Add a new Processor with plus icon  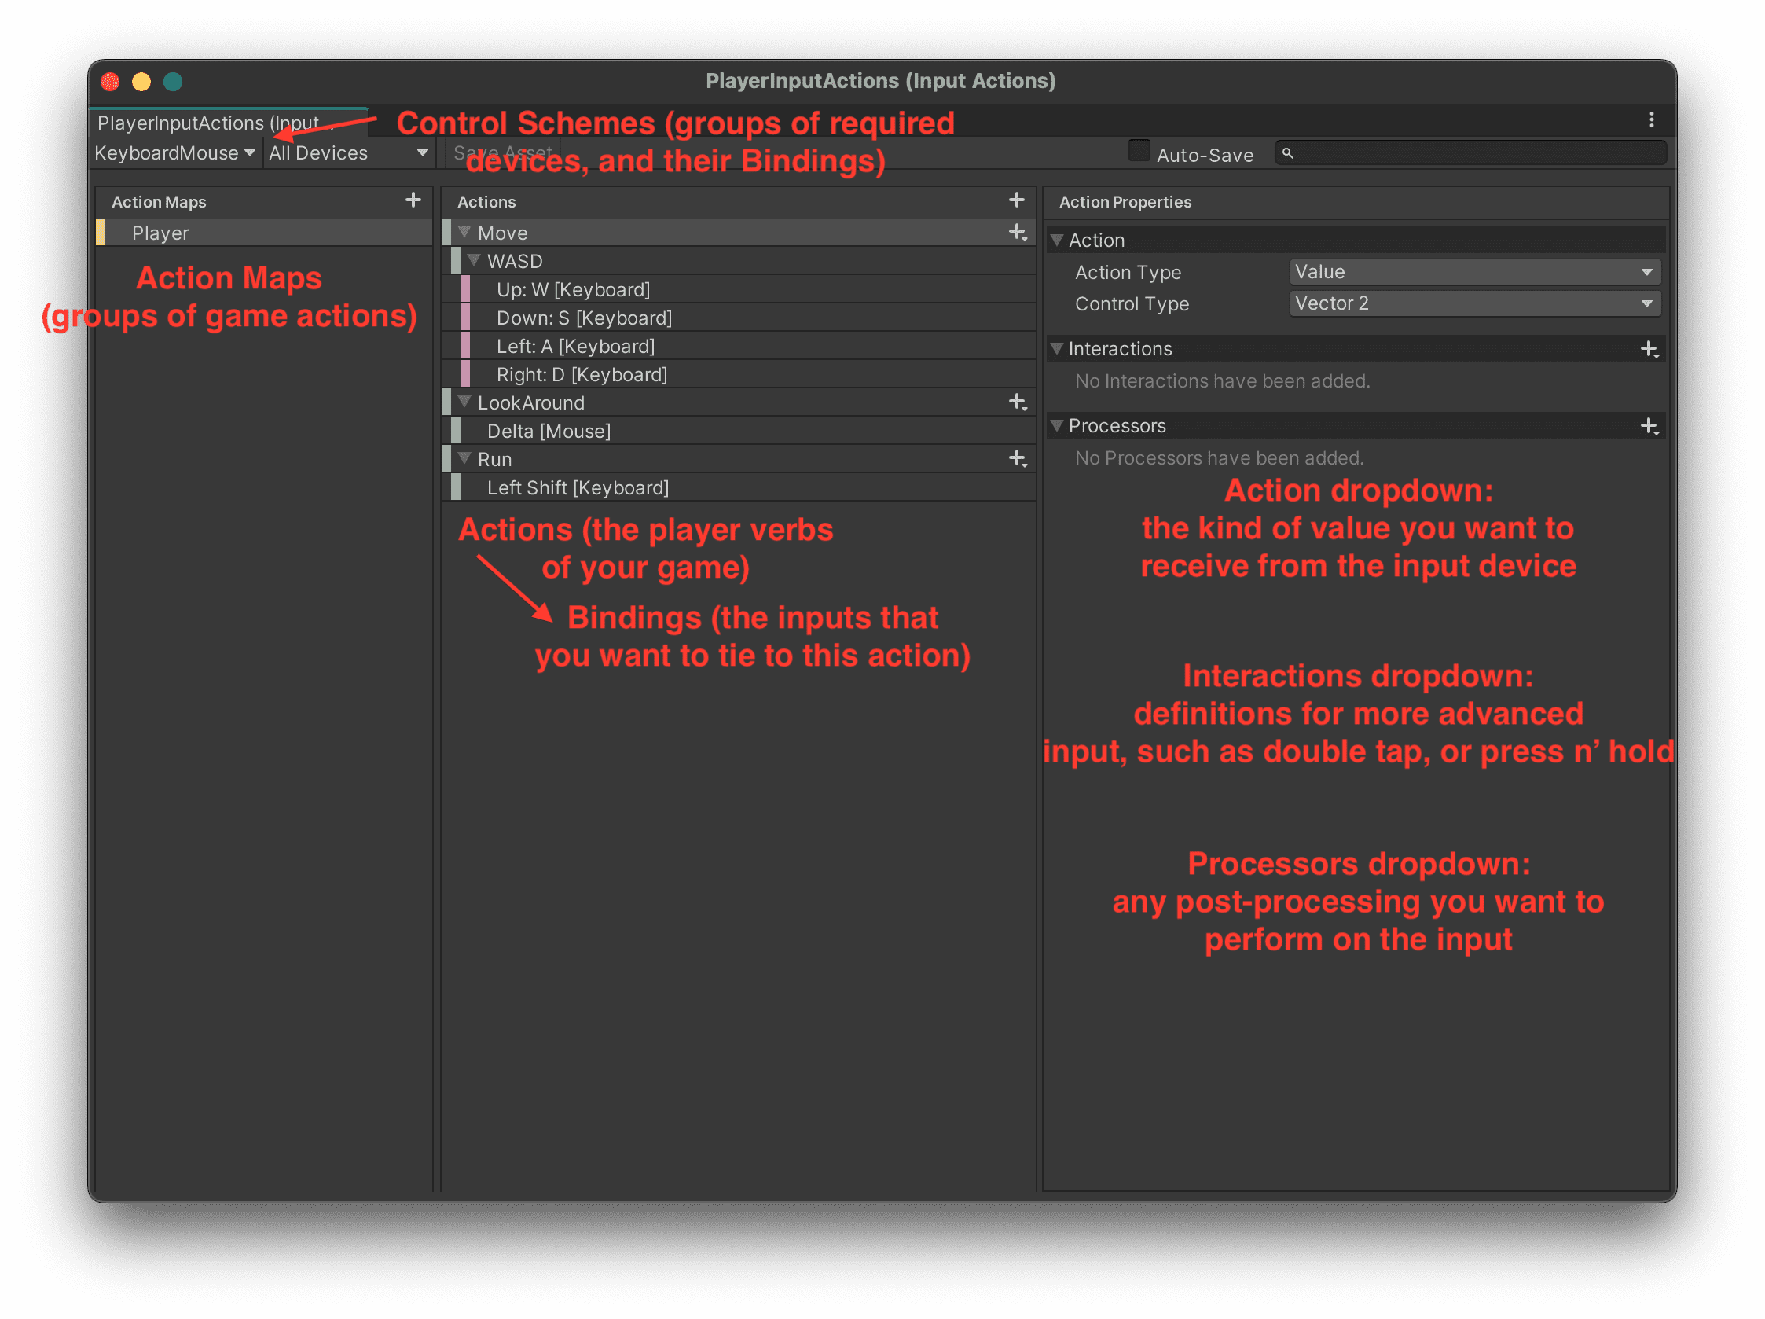[x=1649, y=426]
